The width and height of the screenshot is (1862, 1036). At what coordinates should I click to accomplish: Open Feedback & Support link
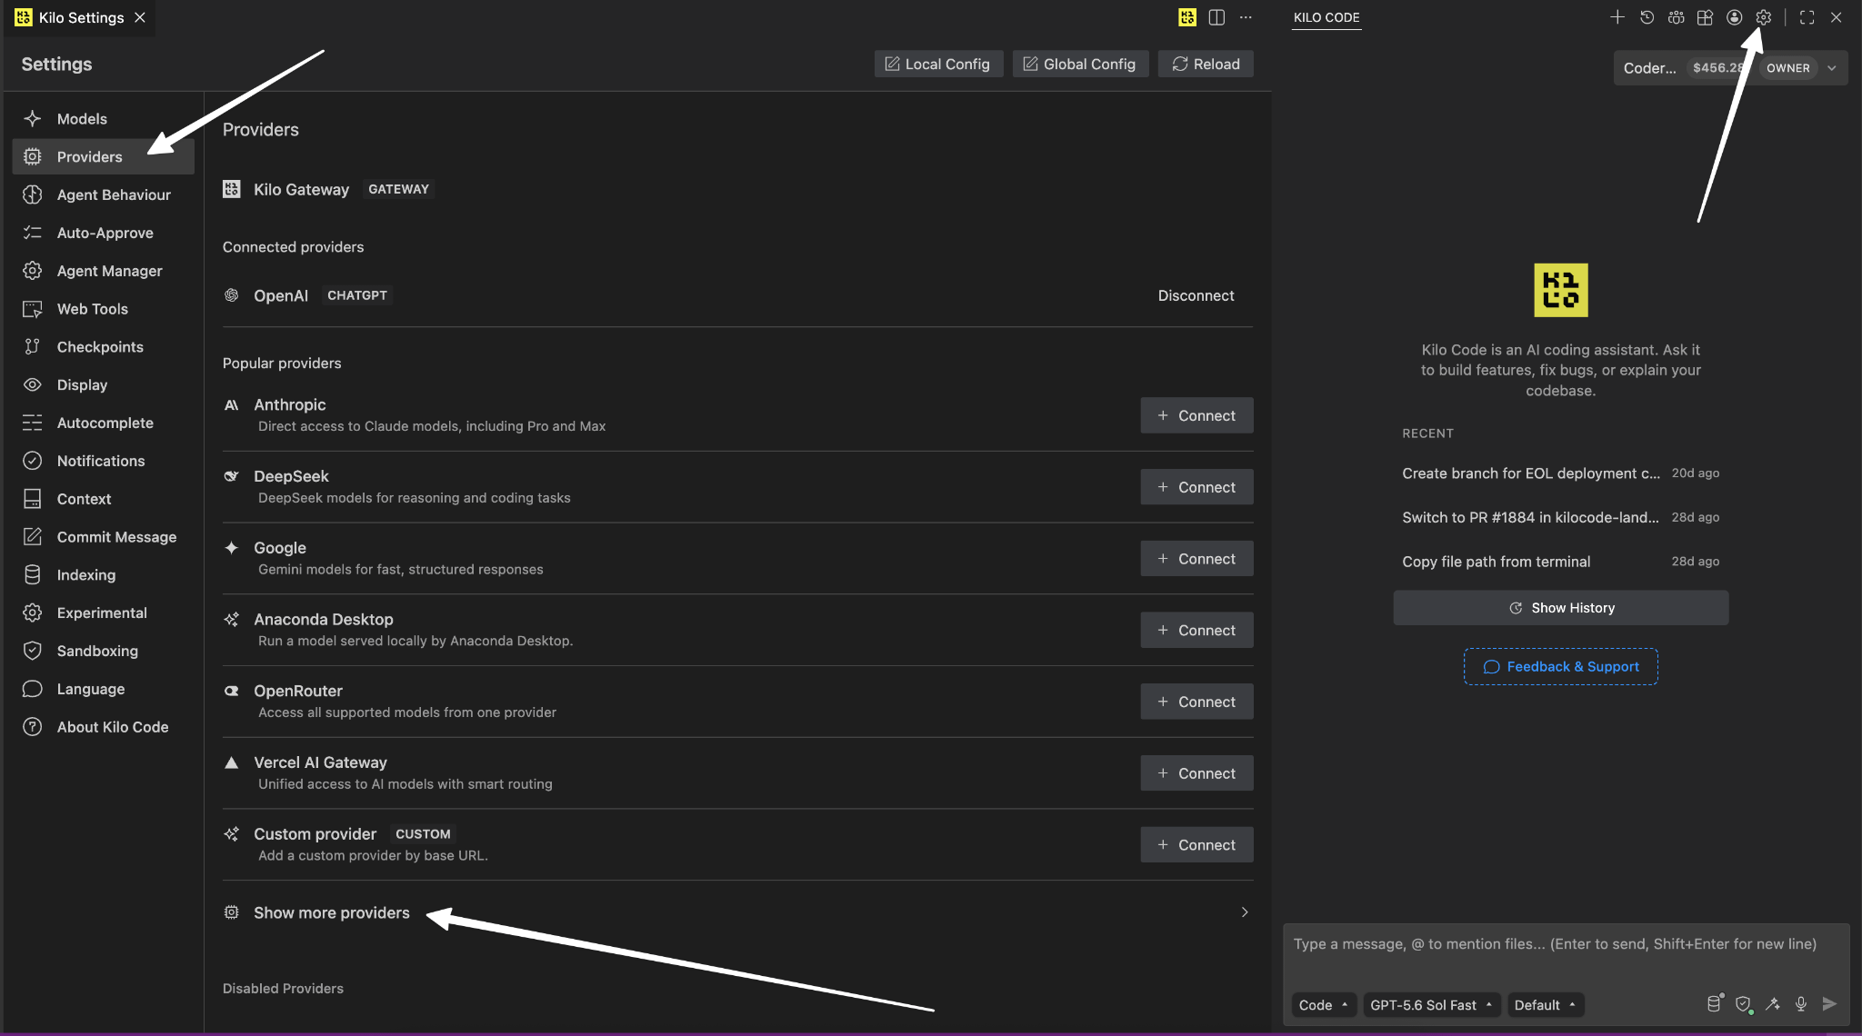[1560, 667]
